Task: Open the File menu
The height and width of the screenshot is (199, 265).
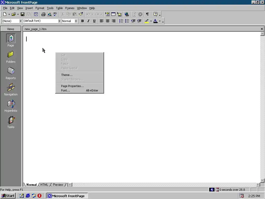Action: tap(5, 8)
